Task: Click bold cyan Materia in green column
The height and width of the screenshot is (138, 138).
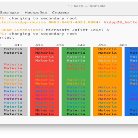Action: coord(76,107)
